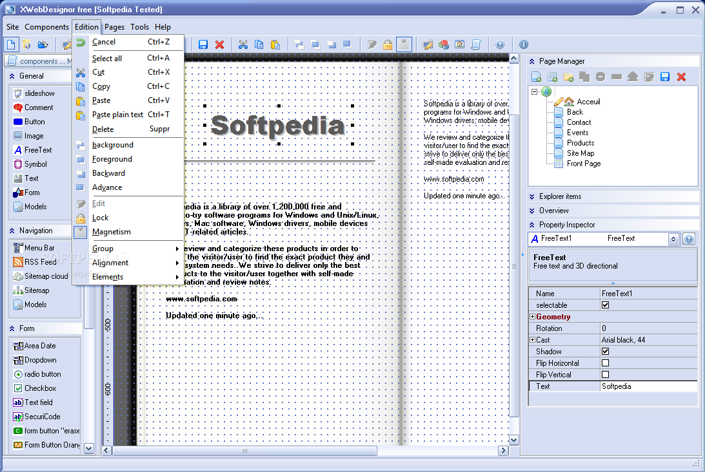Click the blue question mark help toolbar icon
The height and width of the screenshot is (472, 705).
(499, 44)
